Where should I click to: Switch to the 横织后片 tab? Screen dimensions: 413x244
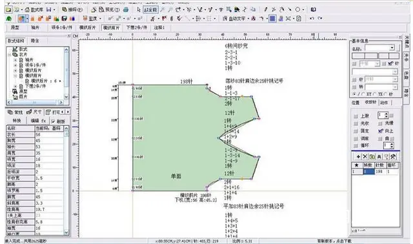click(88, 27)
